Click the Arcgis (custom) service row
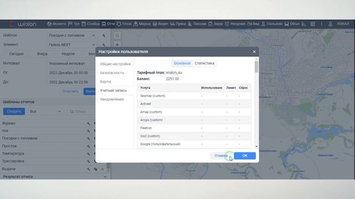The height and width of the screenshot is (199, 355). point(194,120)
